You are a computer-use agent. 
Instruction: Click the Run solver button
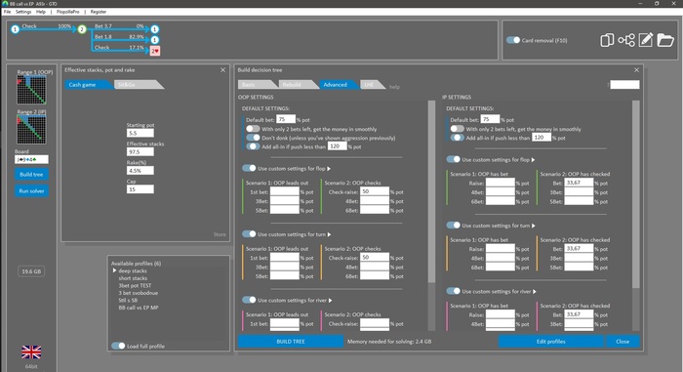31,191
